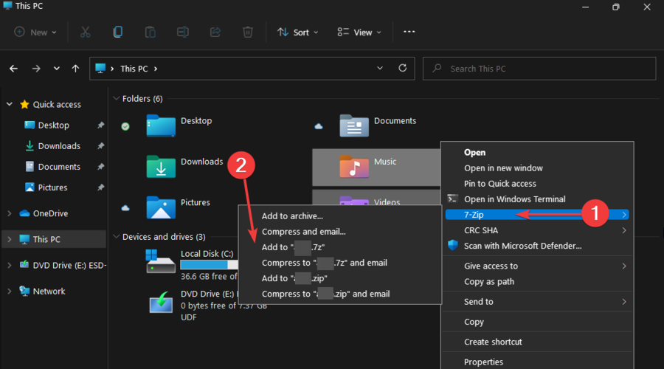Click pin icon next to sidebar Desktop
Screen dimensions: 664x369
pos(100,125)
